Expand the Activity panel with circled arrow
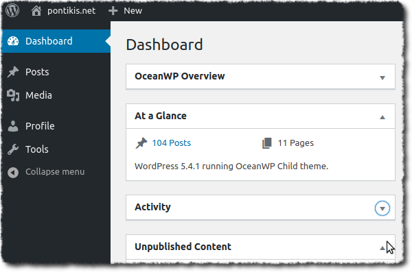The width and height of the screenshot is (412, 272). 382,208
